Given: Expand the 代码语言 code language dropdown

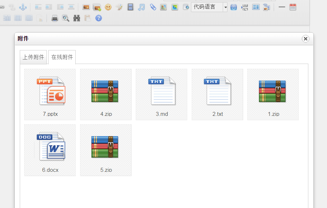Looking at the screenshot, I should click(225, 7).
